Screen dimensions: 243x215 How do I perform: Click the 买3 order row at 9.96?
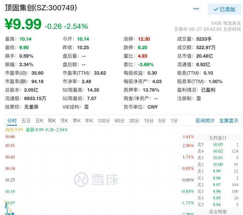click(x=218, y=191)
